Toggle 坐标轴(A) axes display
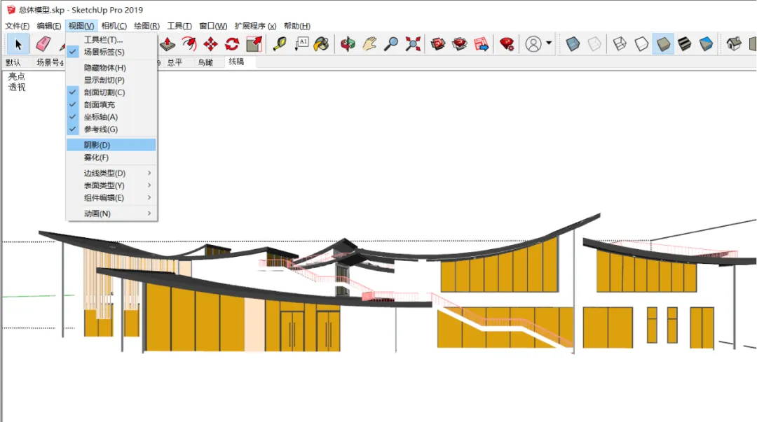 pyautogui.click(x=111, y=117)
